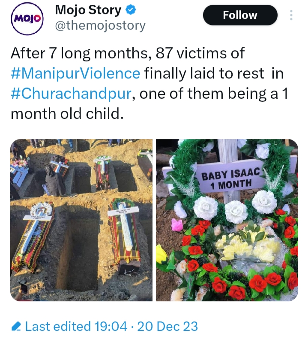Open the #Churachandpur hashtag
This screenshot has width=308, height=339.
tap(71, 94)
